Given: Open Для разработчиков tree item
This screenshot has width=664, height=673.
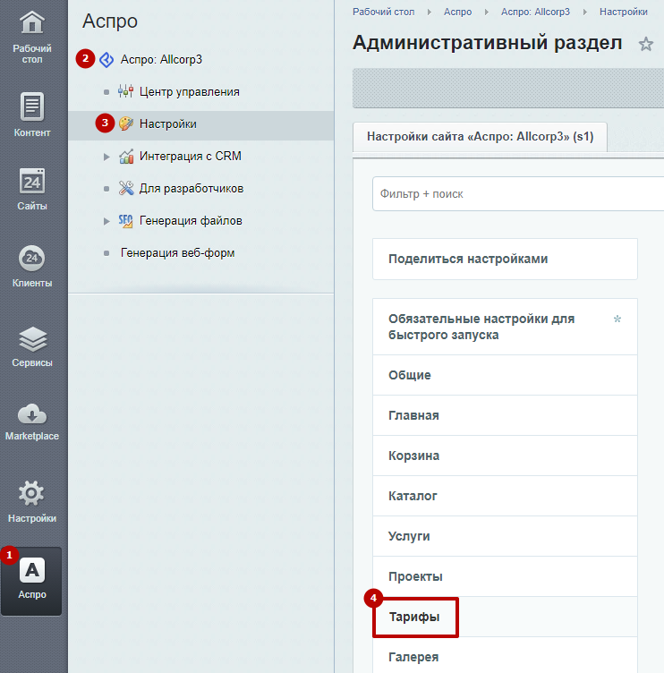Looking at the screenshot, I should tap(192, 189).
